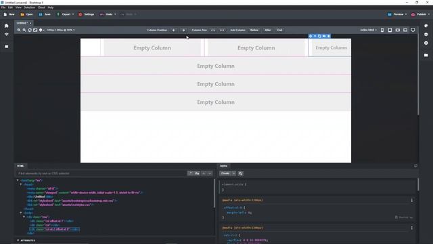
Task: Decrease the column size with the shrink arrows
Action: click(x=222, y=30)
